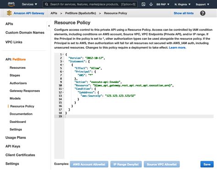This screenshot has height=178, width=217.
Task: Go to Usage Plans in sidebar
Action: (16, 138)
